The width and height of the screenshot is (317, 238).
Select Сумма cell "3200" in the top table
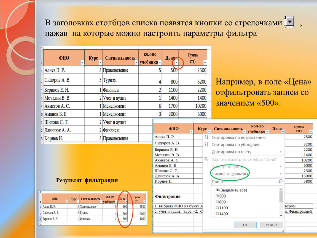tap(193, 80)
